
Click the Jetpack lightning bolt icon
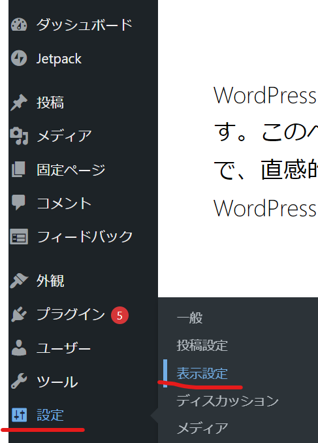click(x=19, y=58)
